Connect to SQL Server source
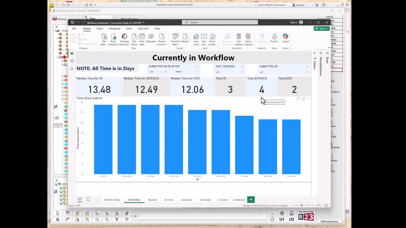This screenshot has height=228, width=406. click(x=134, y=39)
